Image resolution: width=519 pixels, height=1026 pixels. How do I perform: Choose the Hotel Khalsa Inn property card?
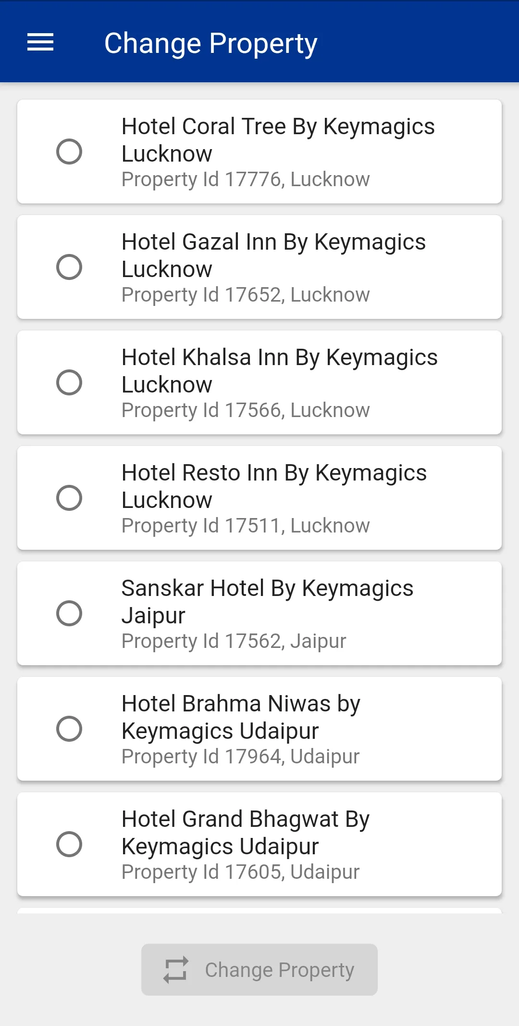tap(259, 382)
